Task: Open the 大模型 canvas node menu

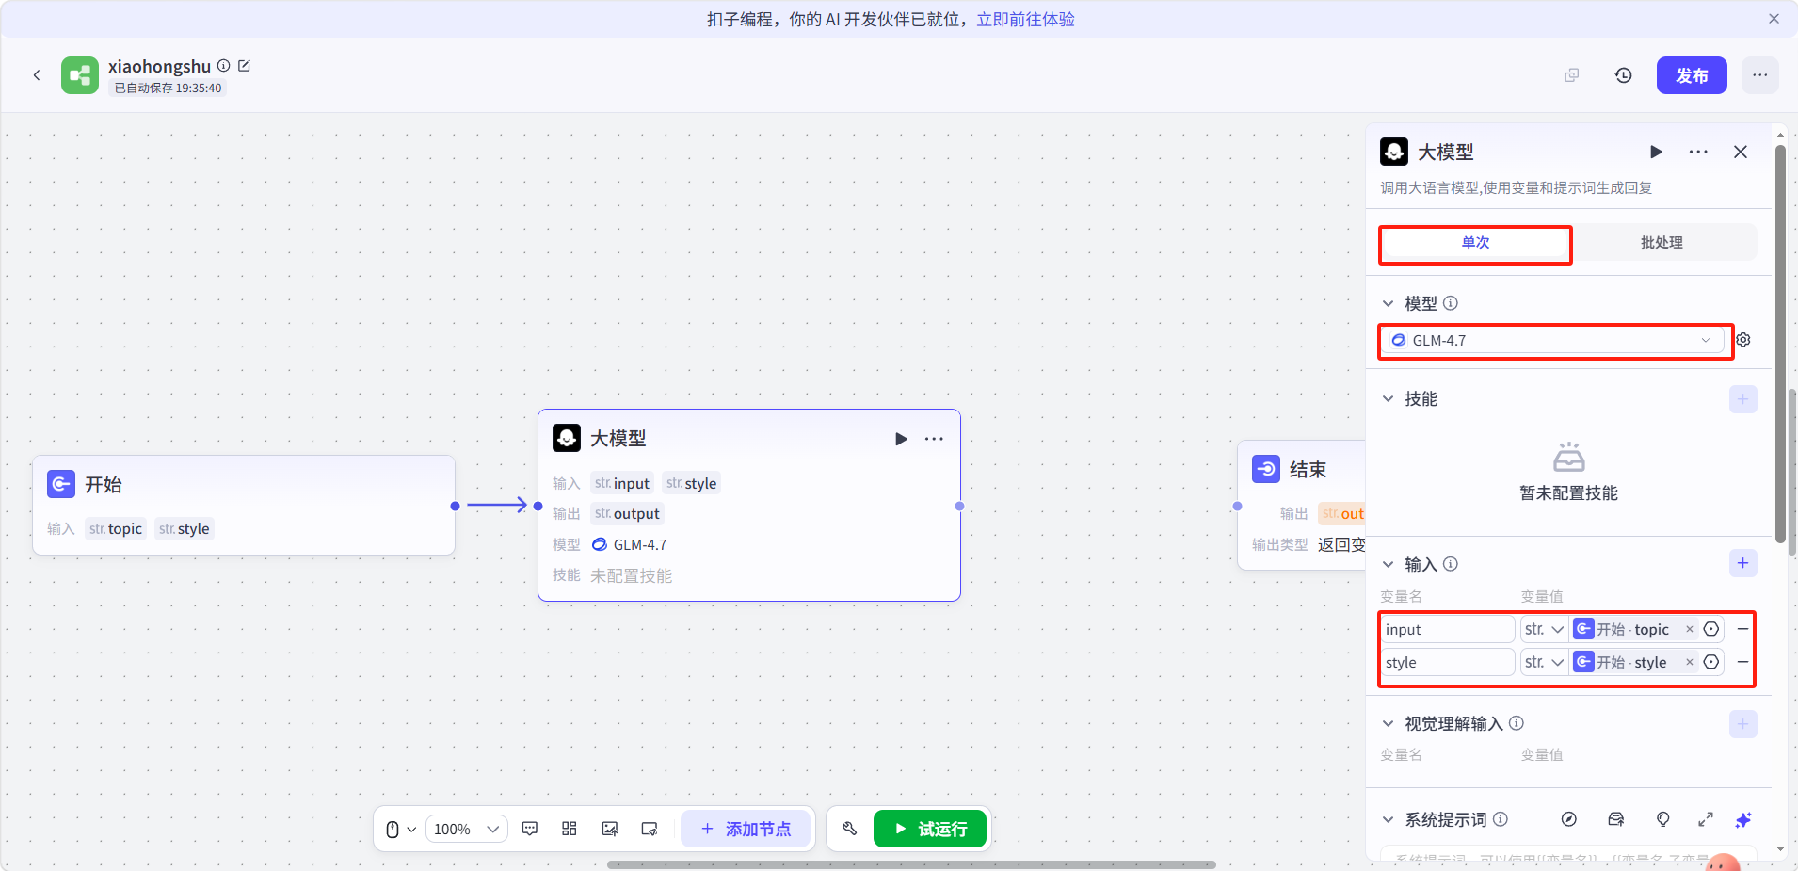Action: 934,439
